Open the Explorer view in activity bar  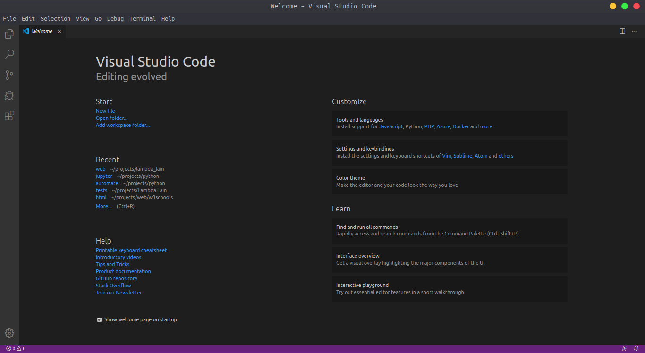(x=9, y=34)
